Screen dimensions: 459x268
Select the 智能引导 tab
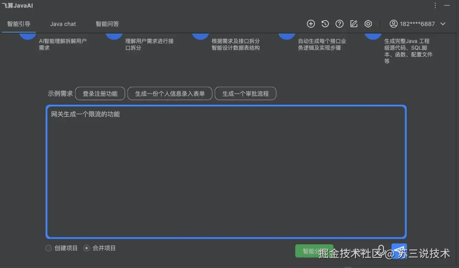tap(19, 24)
